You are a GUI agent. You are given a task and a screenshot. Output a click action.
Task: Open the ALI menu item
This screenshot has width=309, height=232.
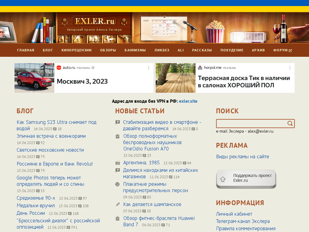[x=181, y=50]
